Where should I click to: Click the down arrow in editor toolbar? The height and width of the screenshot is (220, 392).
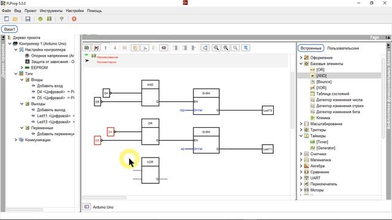click(115, 48)
